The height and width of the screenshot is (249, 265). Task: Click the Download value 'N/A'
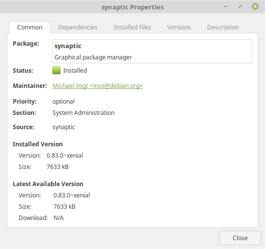click(59, 218)
